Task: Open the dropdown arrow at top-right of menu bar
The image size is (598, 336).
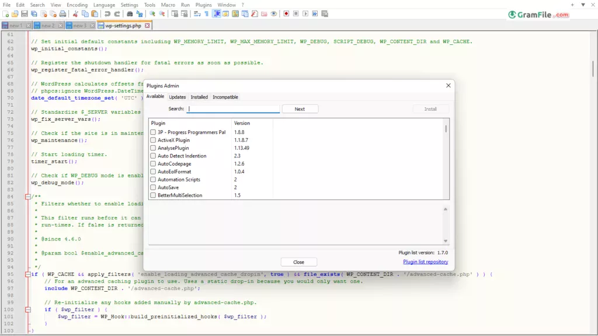Action: (583, 5)
